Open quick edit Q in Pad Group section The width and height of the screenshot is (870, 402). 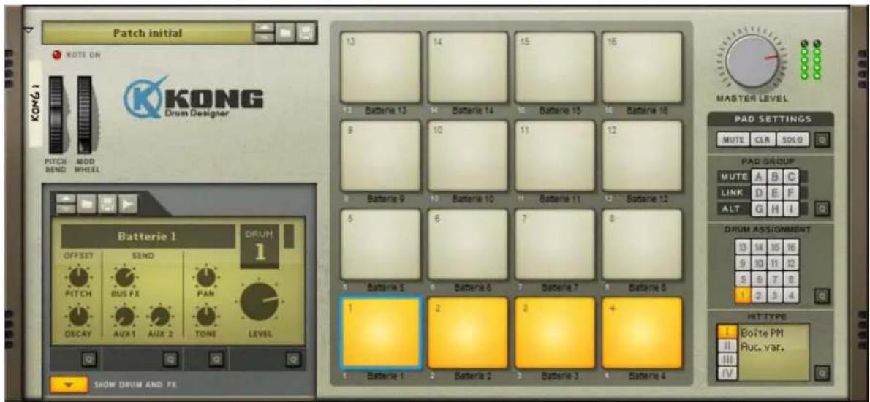(822, 208)
